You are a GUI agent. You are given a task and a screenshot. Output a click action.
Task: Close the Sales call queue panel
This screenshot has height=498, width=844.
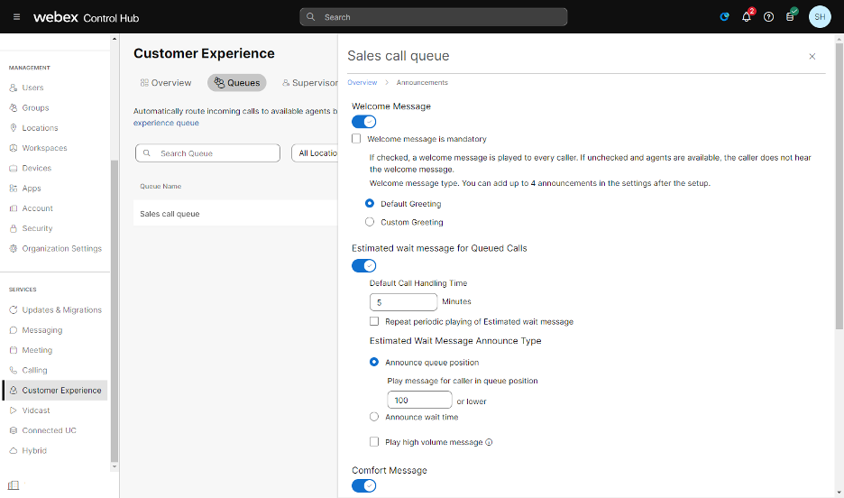812,57
